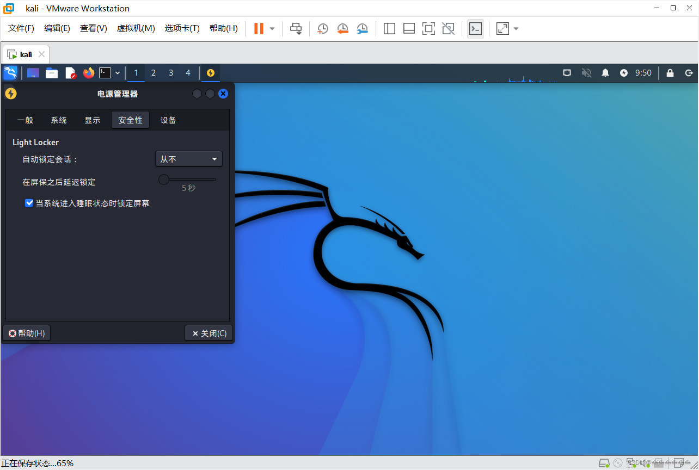Open the notifications bell icon
Viewport: 699px width, 470px height.
pyautogui.click(x=605, y=72)
